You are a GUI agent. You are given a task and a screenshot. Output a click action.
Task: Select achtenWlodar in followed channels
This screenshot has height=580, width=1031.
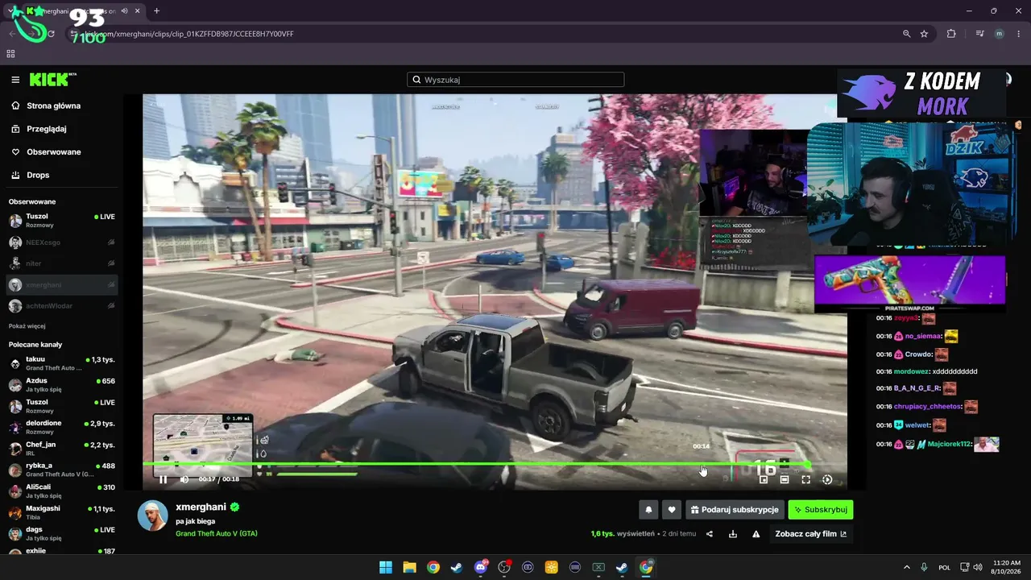[62, 306]
